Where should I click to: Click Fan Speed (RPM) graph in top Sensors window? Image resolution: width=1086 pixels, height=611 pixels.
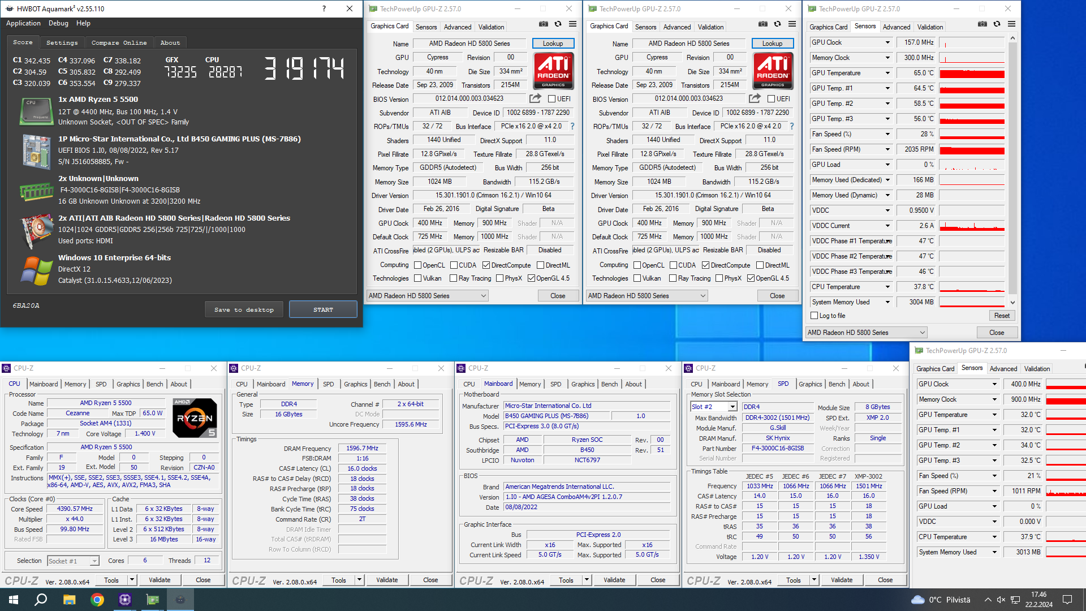tap(972, 150)
